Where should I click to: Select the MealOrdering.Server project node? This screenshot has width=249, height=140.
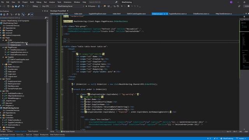11,108
